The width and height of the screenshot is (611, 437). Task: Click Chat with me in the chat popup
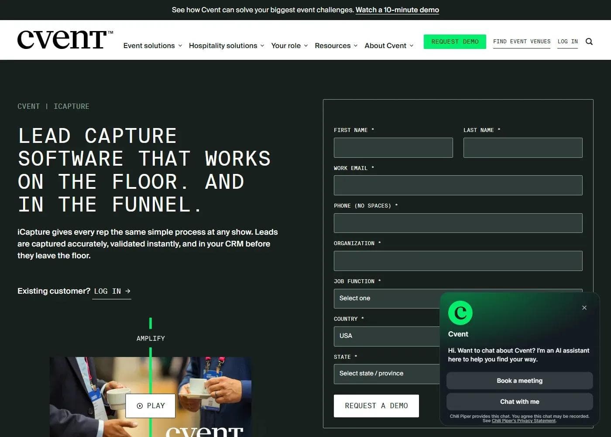[519, 402]
